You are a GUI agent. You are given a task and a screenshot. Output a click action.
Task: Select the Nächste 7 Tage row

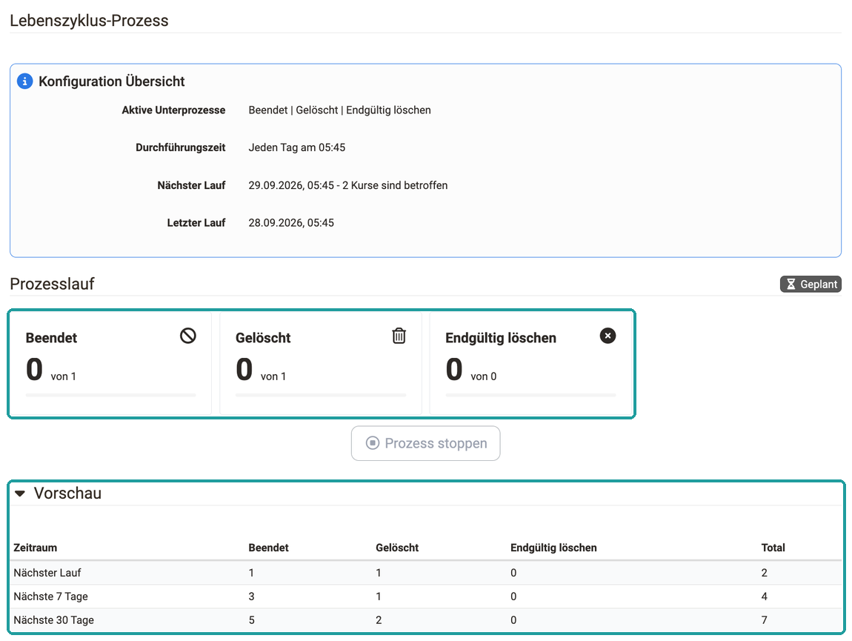pyautogui.click(x=427, y=597)
